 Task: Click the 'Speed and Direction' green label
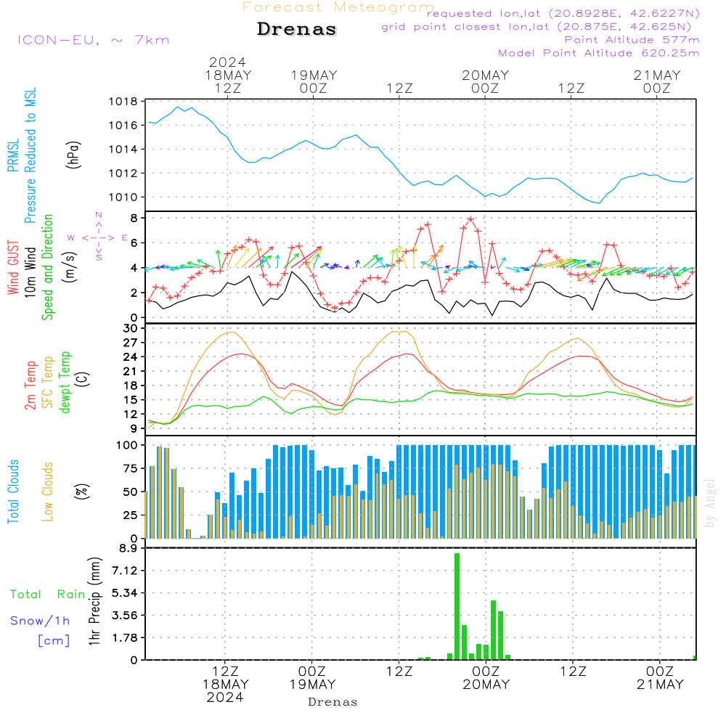tap(48, 267)
